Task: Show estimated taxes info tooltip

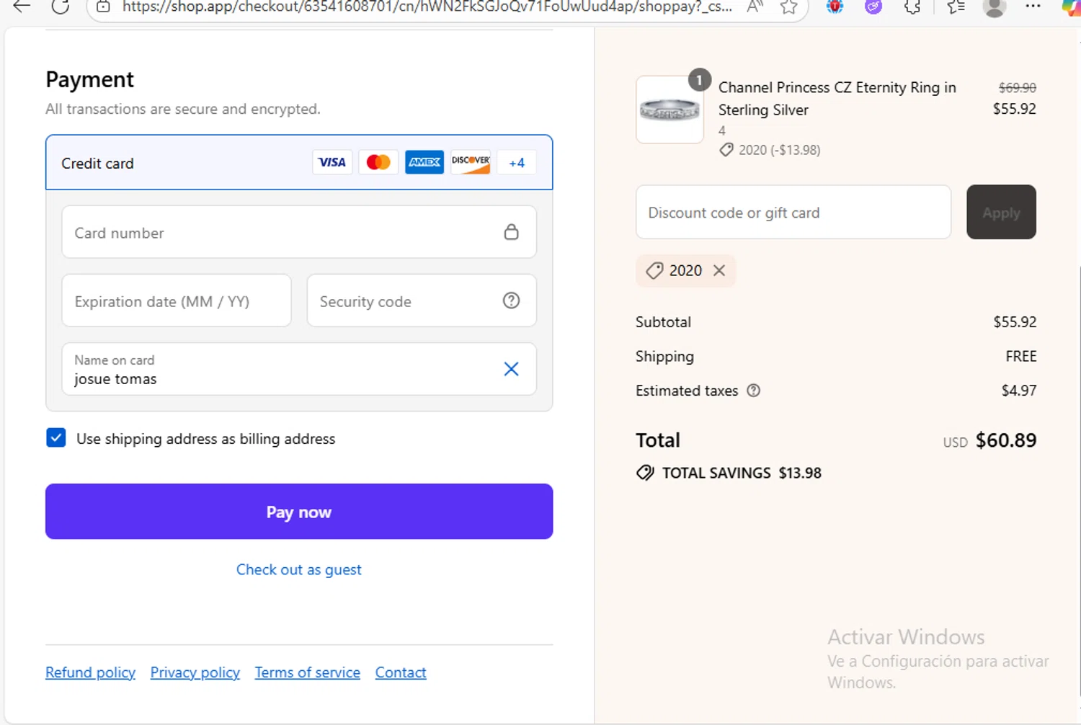Action: tap(754, 391)
